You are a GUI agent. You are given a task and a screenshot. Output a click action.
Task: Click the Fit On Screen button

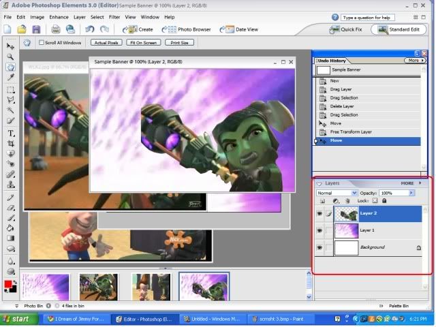click(x=142, y=42)
